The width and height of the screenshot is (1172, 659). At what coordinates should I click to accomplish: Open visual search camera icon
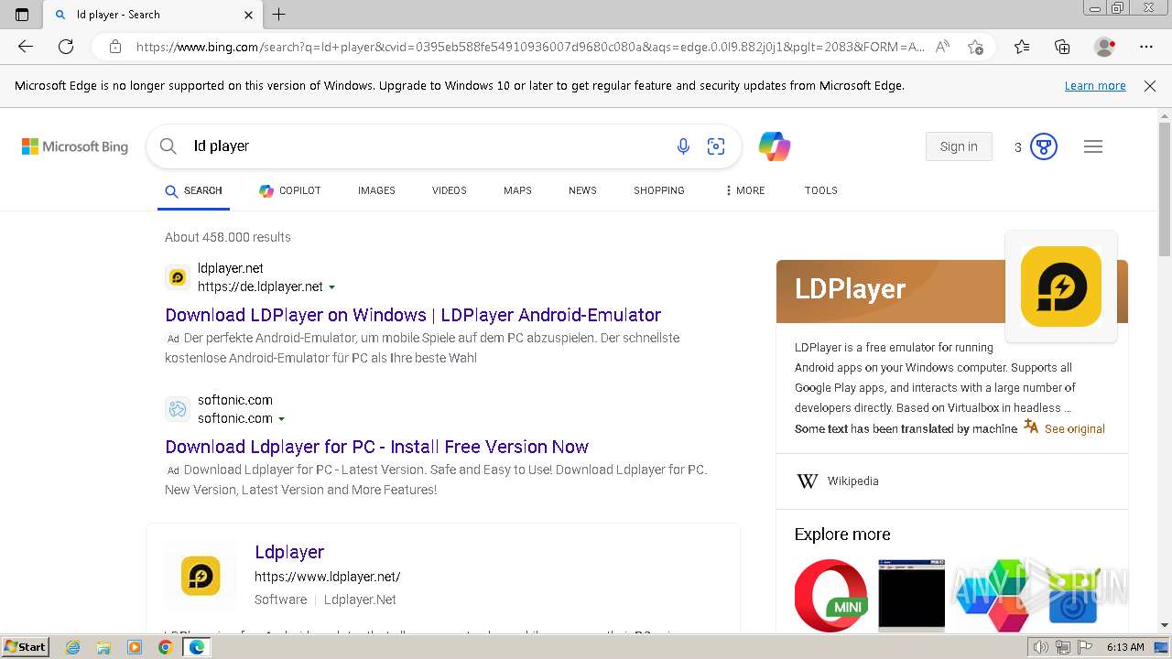[x=716, y=146]
